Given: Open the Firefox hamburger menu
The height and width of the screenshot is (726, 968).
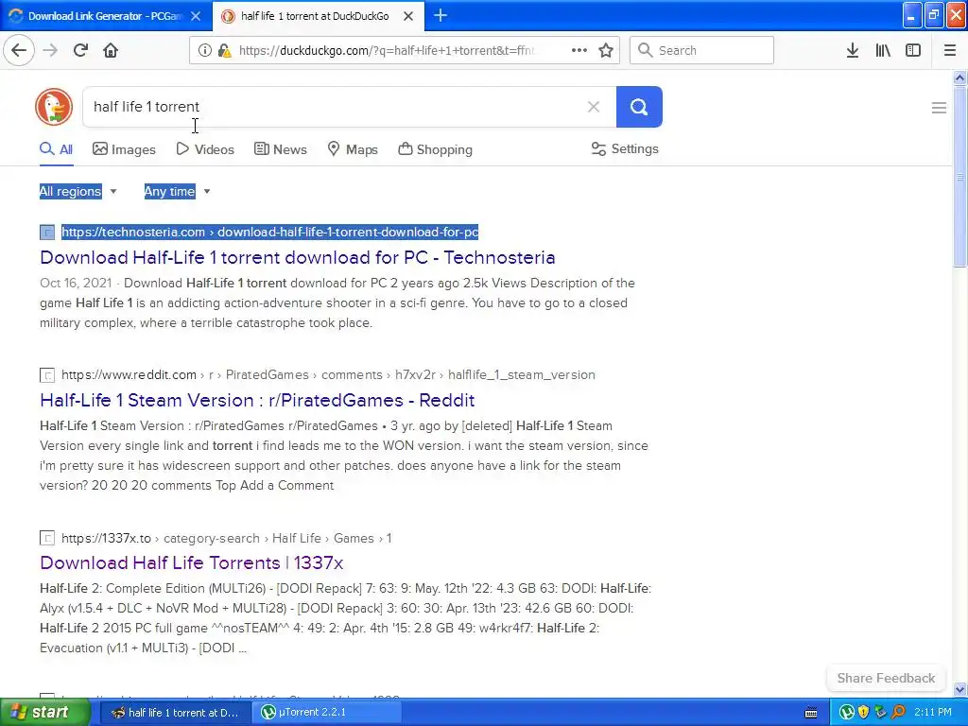Looking at the screenshot, I should click(x=950, y=50).
